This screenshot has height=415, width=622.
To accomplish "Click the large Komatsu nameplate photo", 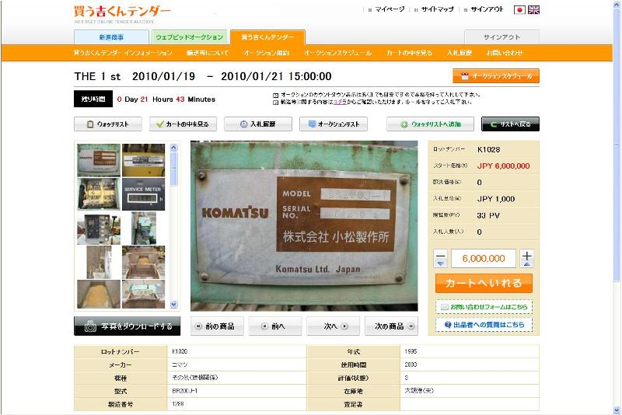I will point(304,225).
